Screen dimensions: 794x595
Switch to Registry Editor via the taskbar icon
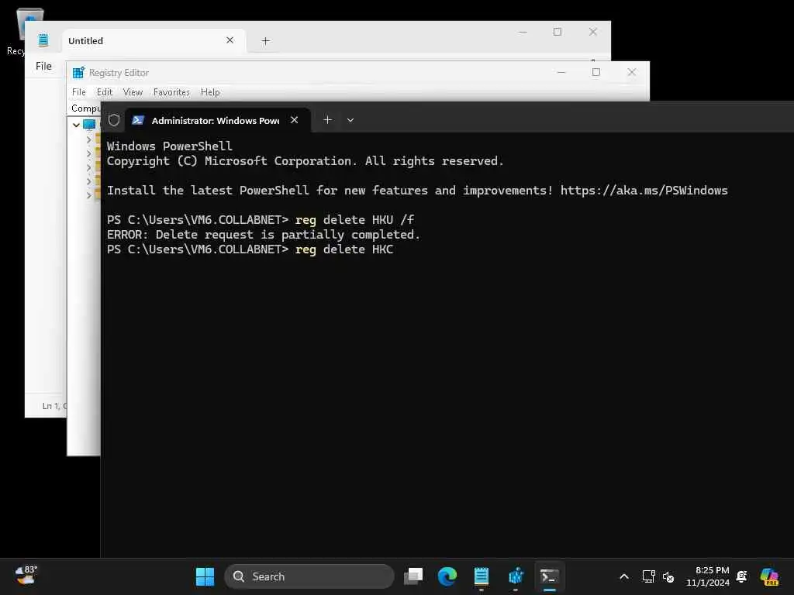click(x=516, y=576)
